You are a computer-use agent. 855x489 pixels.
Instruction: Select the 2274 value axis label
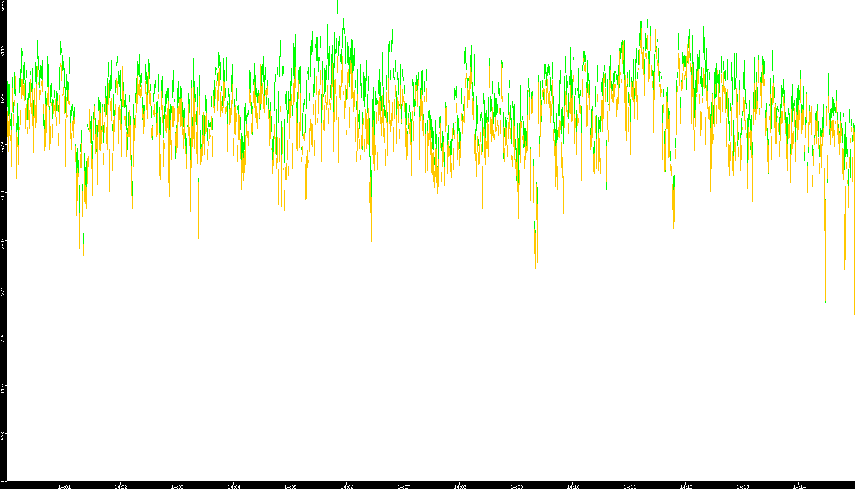pyautogui.click(x=3, y=291)
